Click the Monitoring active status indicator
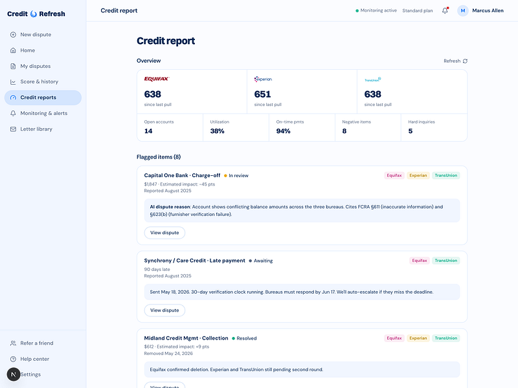This screenshot has width=518, height=388. pos(376,10)
